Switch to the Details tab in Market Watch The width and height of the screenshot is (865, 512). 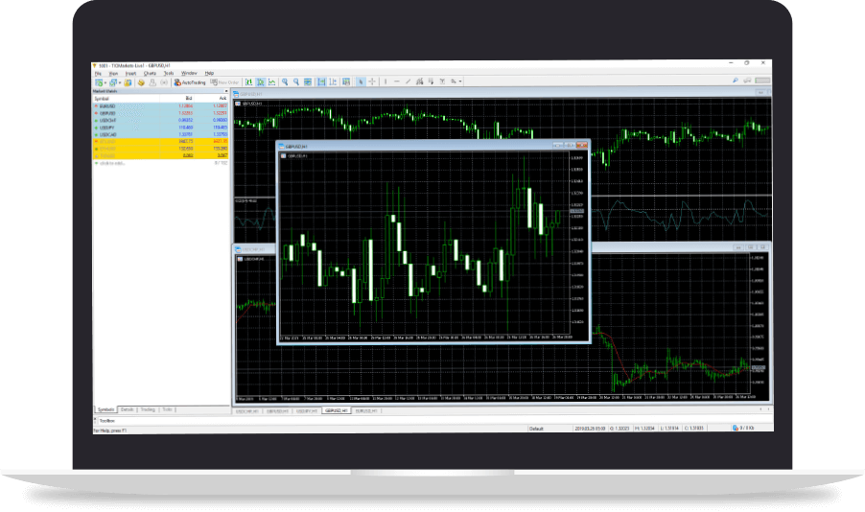point(128,409)
